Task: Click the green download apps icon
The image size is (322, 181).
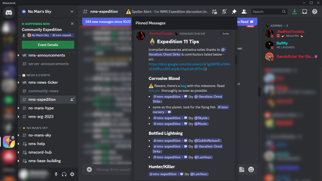Action: click(295, 12)
